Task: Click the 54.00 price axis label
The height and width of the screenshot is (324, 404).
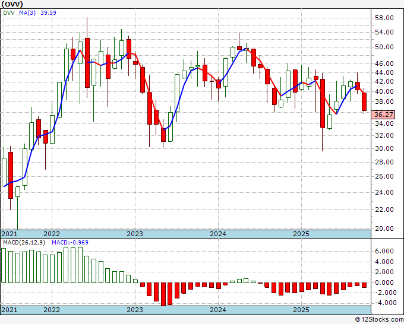Action: pos(384,32)
